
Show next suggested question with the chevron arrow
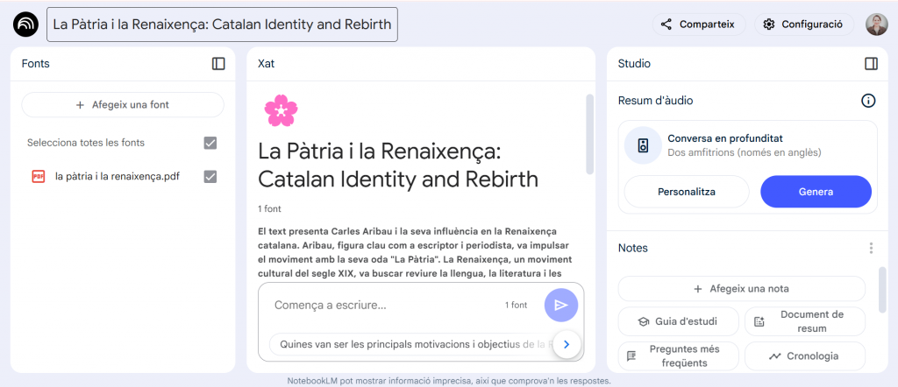(567, 344)
